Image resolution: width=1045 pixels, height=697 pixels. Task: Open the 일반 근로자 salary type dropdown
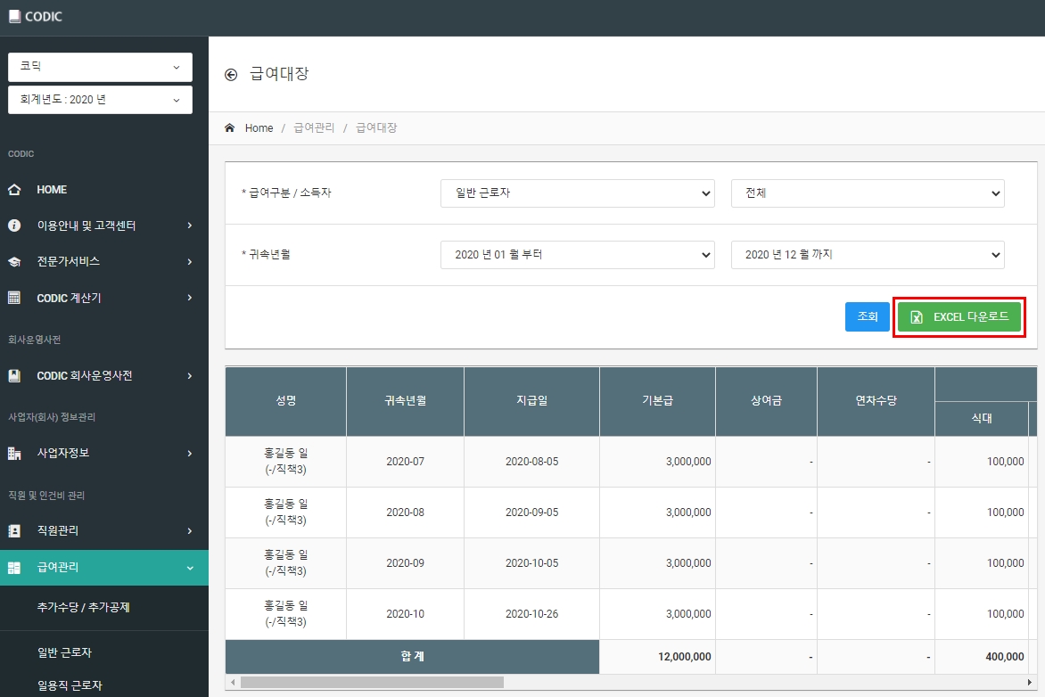[577, 193]
